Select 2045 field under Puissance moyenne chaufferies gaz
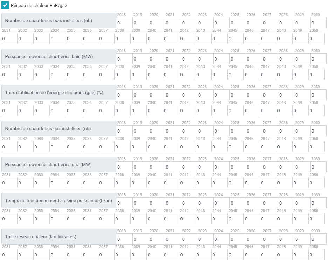Screen dimensions: 330x262 tap(235, 183)
